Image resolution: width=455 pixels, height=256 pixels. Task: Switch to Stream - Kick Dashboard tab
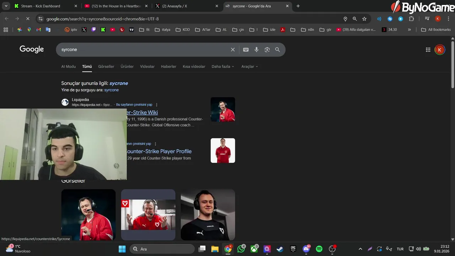point(45,6)
